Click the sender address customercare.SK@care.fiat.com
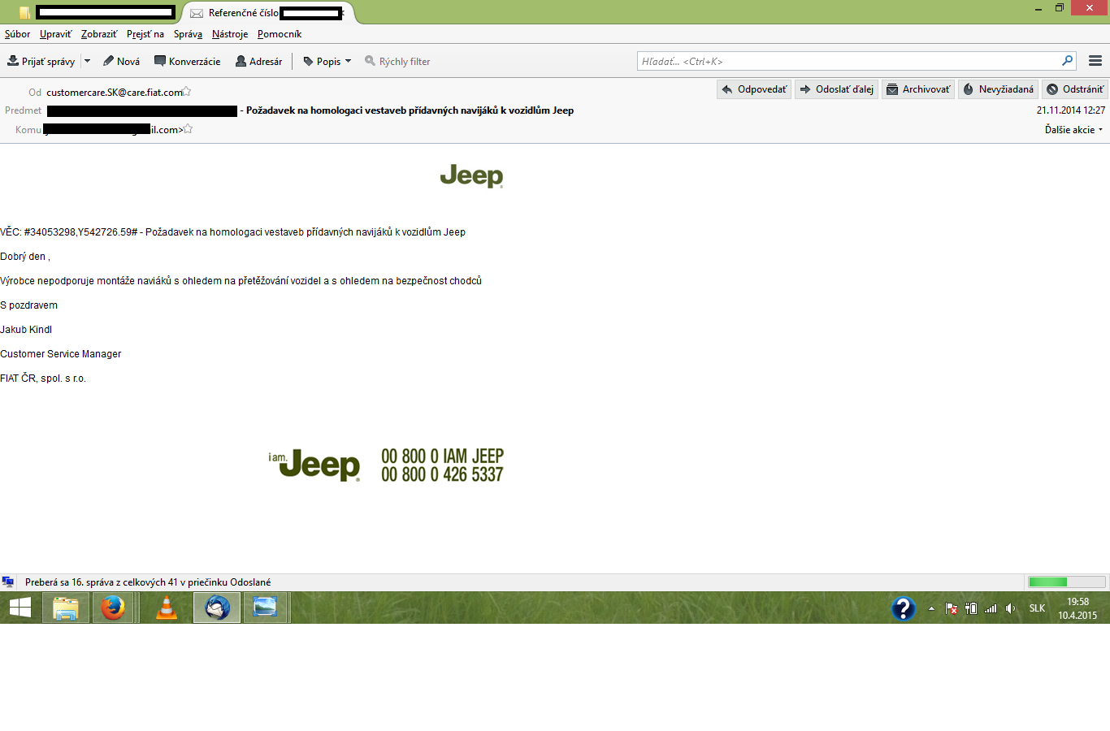Image resolution: width=1110 pixels, height=731 pixels. [114, 93]
